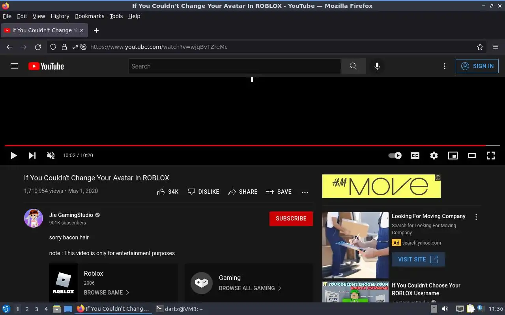505x315 pixels.
Task: Open the Edit menu
Action: (x=22, y=16)
